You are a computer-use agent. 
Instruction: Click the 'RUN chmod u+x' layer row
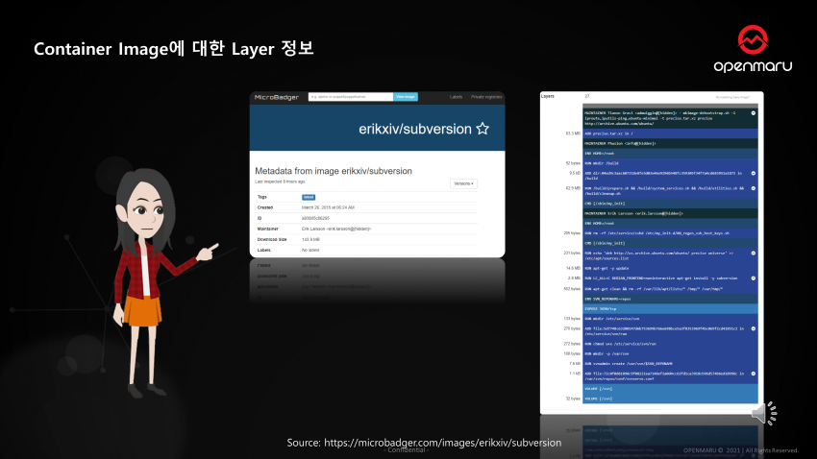point(670,344)
